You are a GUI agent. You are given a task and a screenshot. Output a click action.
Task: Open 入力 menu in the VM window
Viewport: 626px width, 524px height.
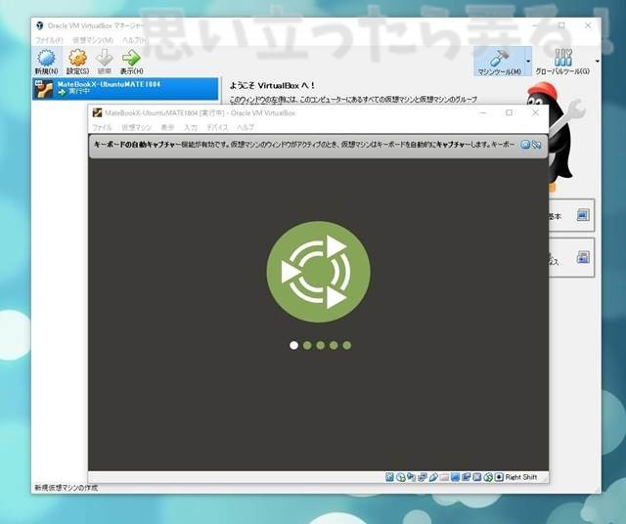click(191, 127)
